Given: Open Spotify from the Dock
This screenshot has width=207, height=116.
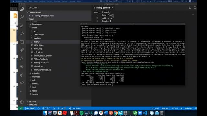Looking at the screenshot, I should (82, 113).
